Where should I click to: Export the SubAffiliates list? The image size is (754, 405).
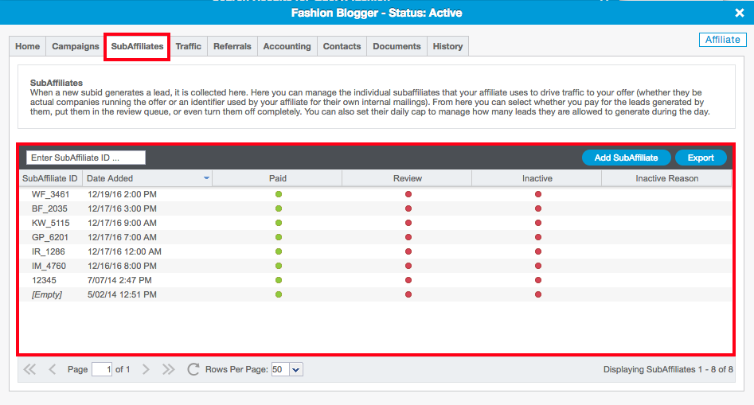point(701,158)
